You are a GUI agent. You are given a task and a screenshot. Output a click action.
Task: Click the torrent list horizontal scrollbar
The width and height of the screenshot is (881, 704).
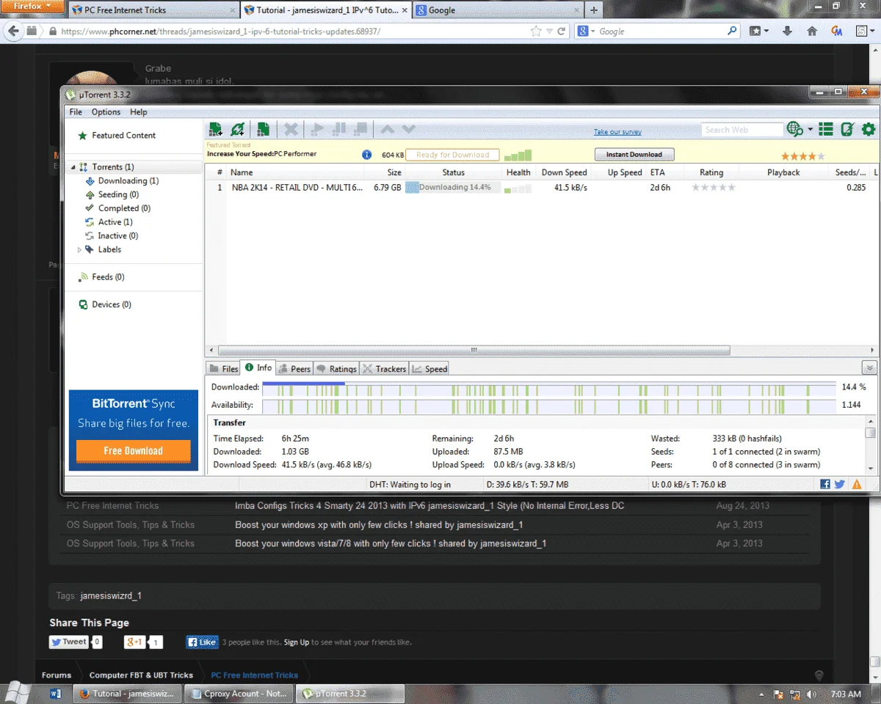click(x=474, y=351)
